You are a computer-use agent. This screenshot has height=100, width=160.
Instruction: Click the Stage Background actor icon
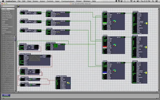click(68, 83)
